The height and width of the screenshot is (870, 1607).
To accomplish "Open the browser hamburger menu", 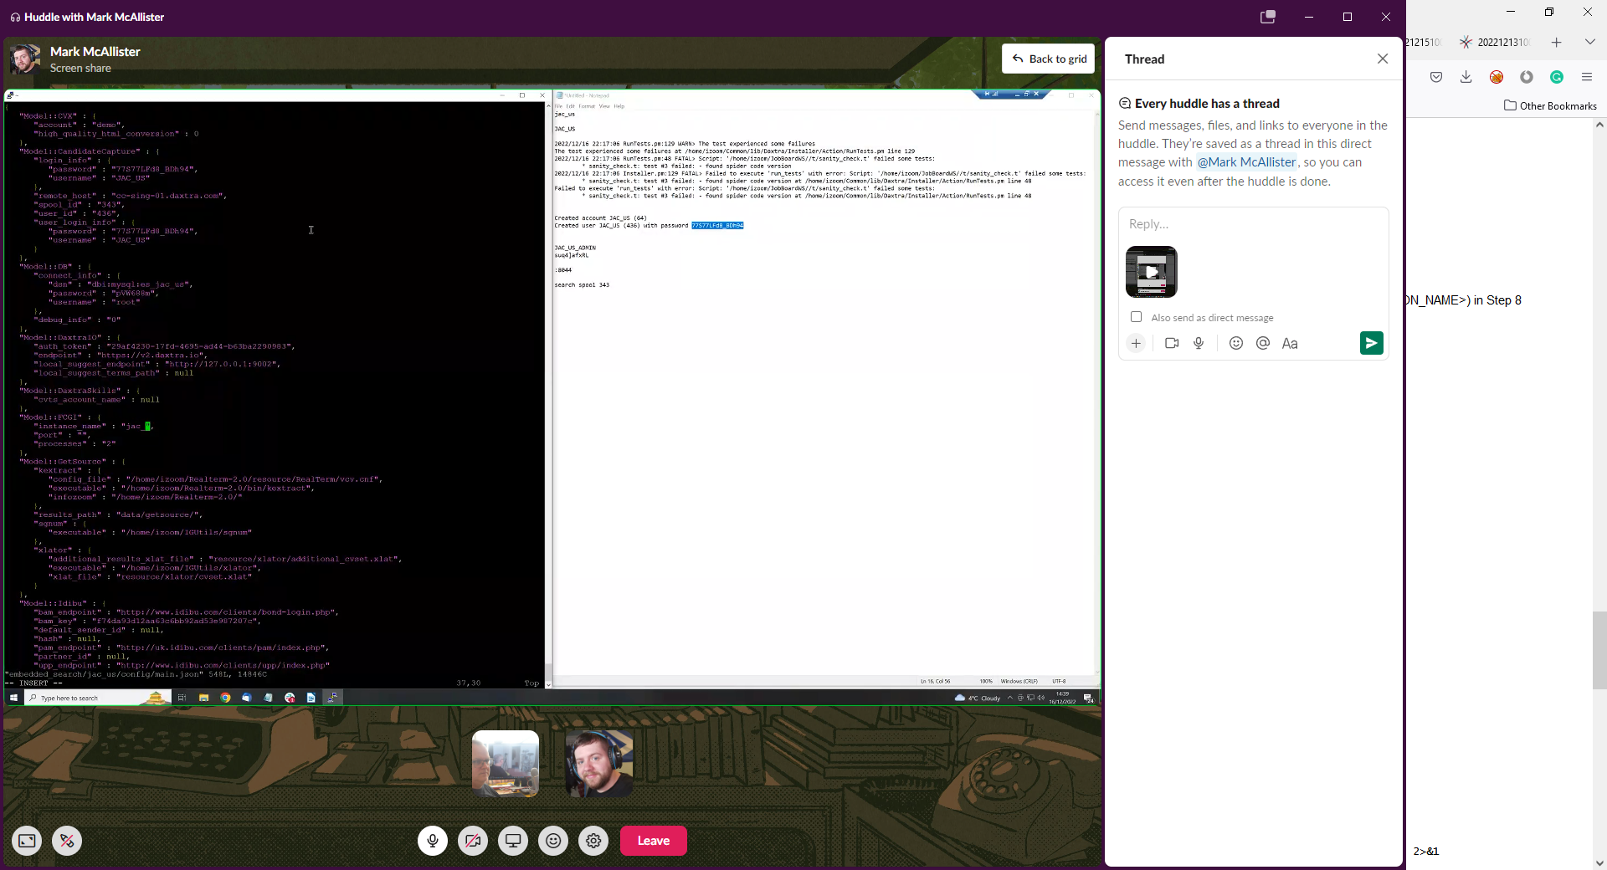I will point(1587,77).
